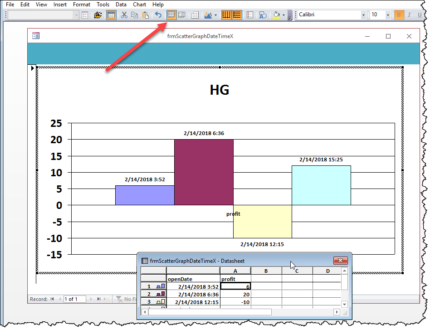Screen dimensions: 430x329
Task: Click the Fill Color paint bucket
Action: 276,15
